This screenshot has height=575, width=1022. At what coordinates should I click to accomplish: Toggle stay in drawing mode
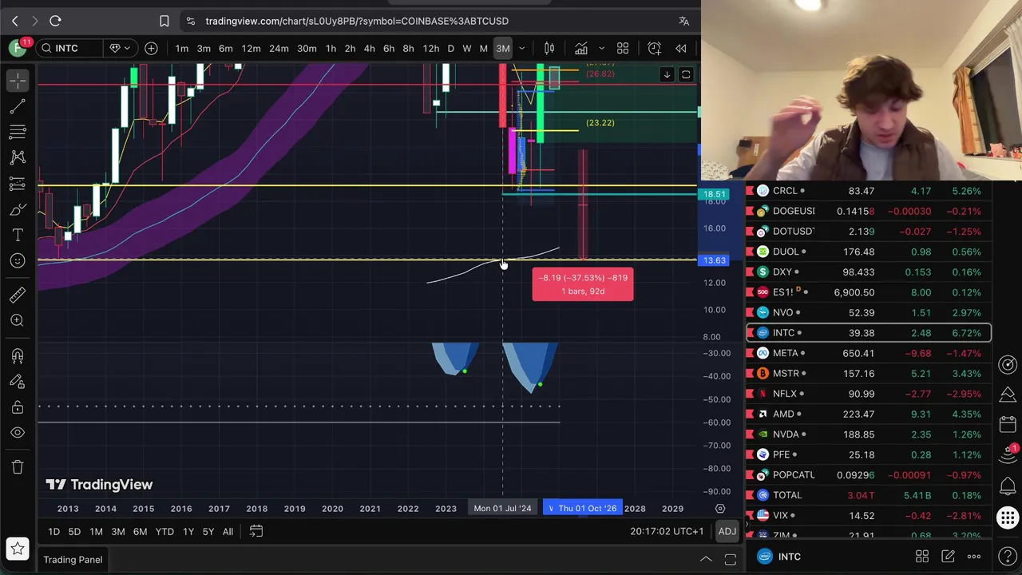point(18,382)
